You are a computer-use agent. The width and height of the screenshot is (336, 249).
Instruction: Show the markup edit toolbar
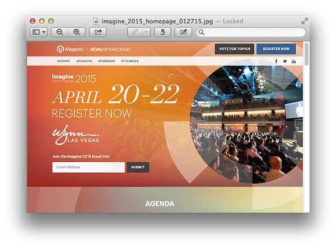[183, 32]
